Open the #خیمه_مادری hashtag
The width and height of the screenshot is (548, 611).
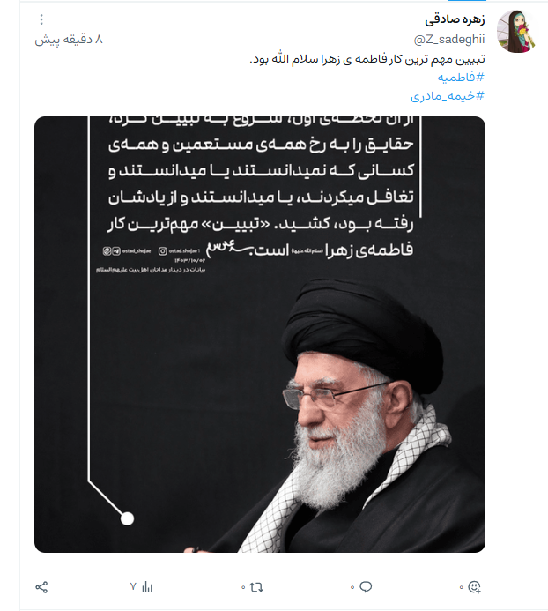click(x=448, y=95)
